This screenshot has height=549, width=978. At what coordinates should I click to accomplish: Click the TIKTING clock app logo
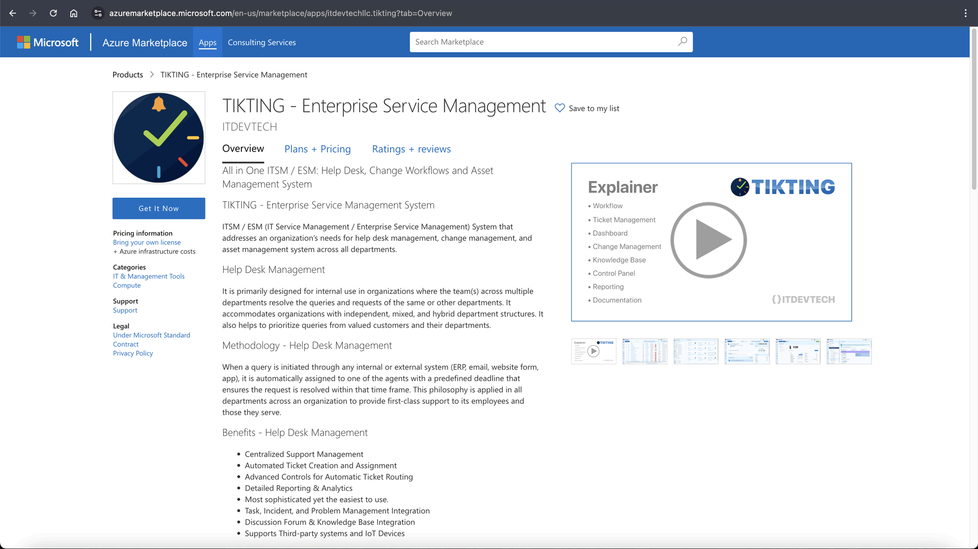159,138
